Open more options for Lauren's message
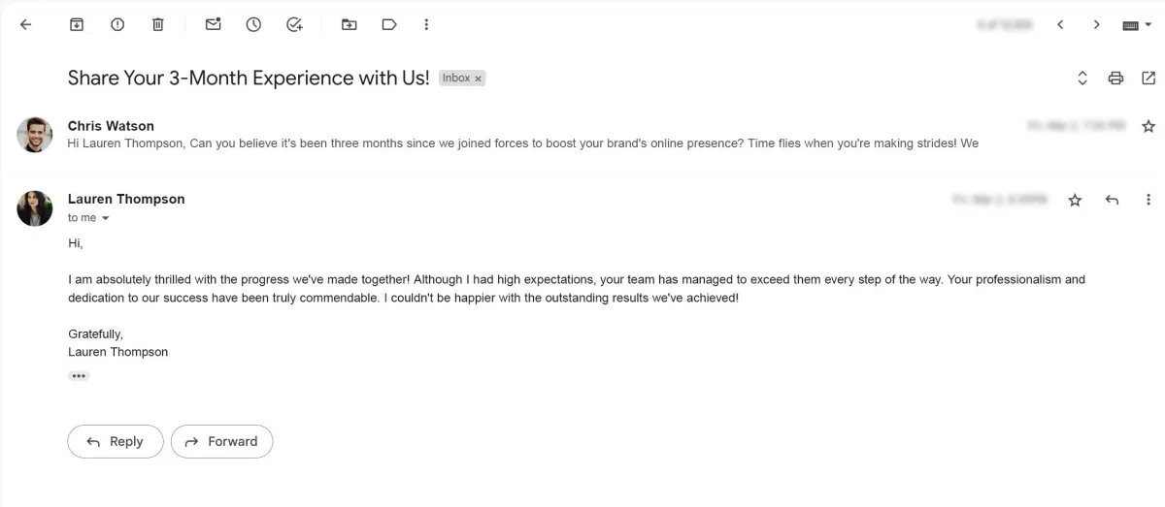 pyautogui.click(x=1148, y=200)
